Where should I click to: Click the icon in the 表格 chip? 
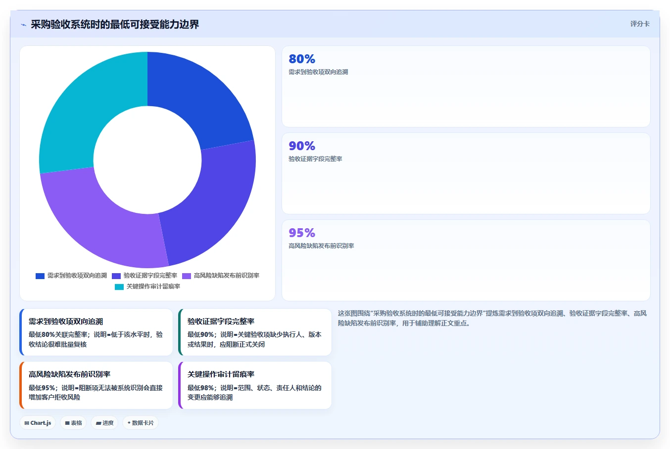pos(67,423)
